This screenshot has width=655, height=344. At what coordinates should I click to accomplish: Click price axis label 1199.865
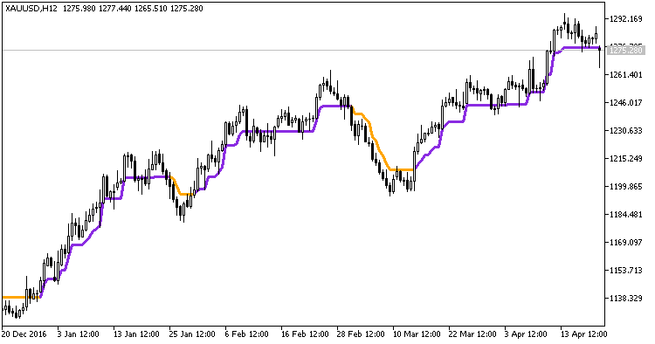tap(626, 187)
